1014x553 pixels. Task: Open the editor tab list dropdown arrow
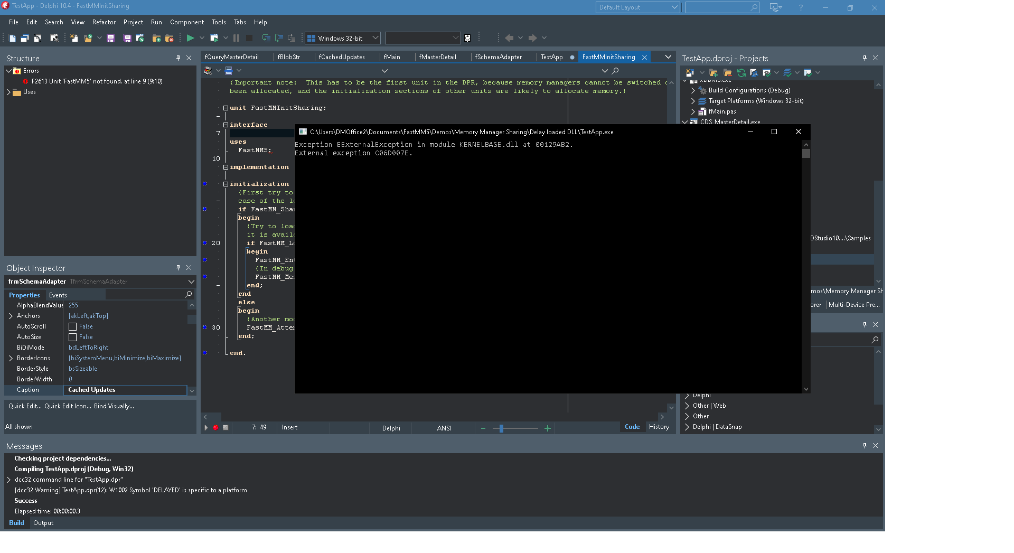pyautogui.click(x=668, y=57)
